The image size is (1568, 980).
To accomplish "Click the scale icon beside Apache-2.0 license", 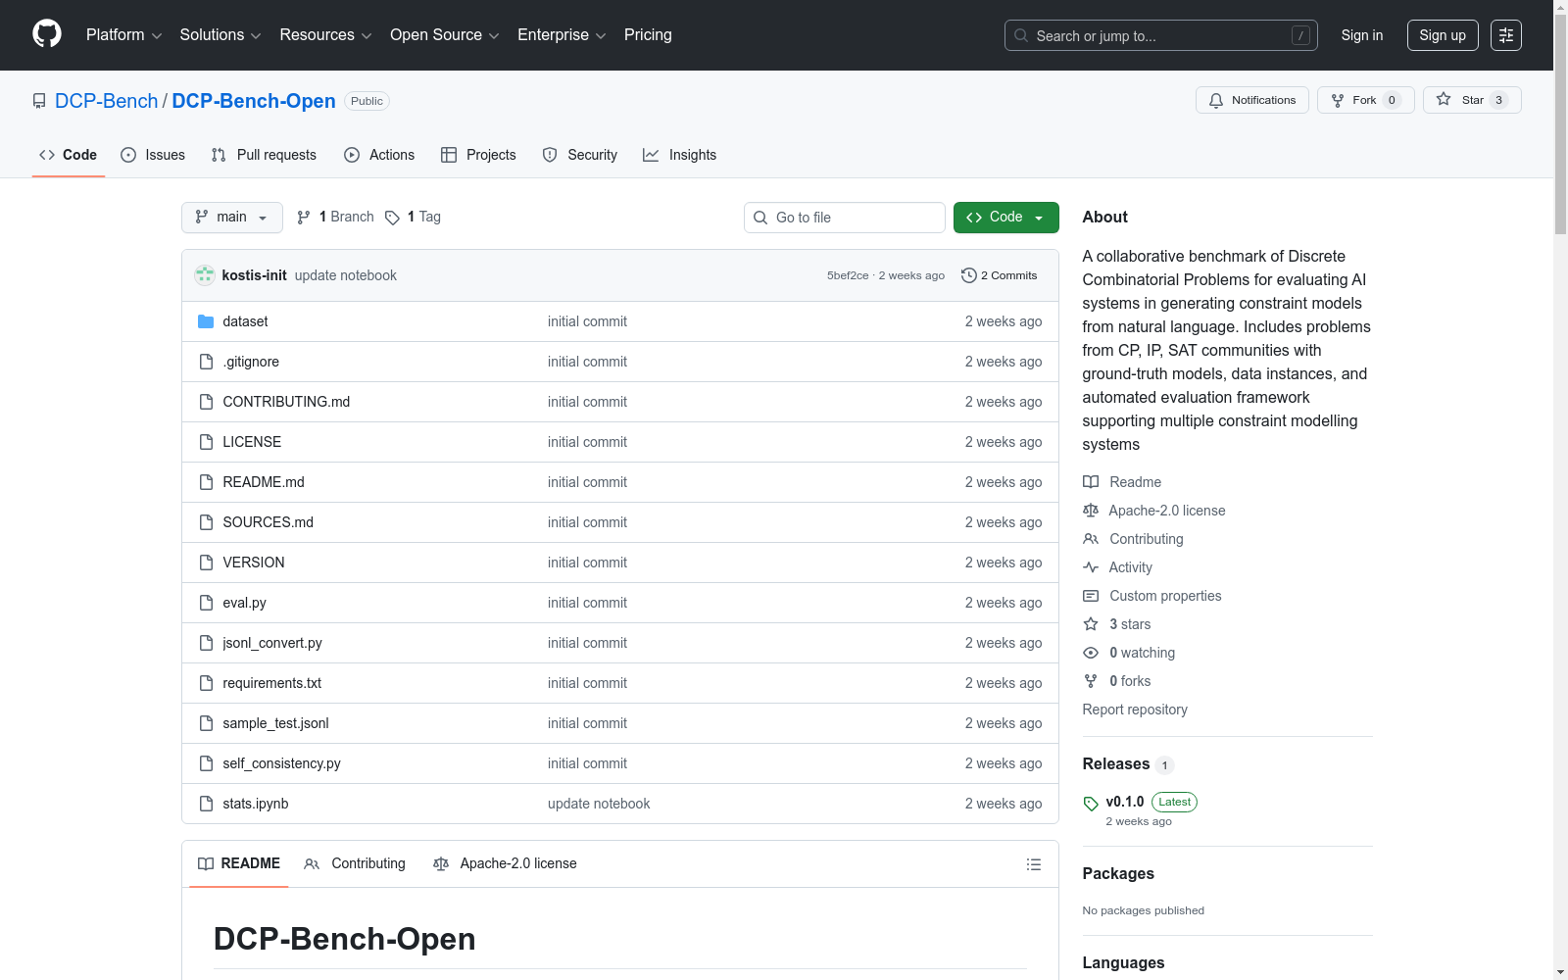I will 1091,511.
